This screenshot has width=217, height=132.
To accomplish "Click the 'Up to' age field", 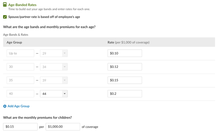I will point(20,53).
